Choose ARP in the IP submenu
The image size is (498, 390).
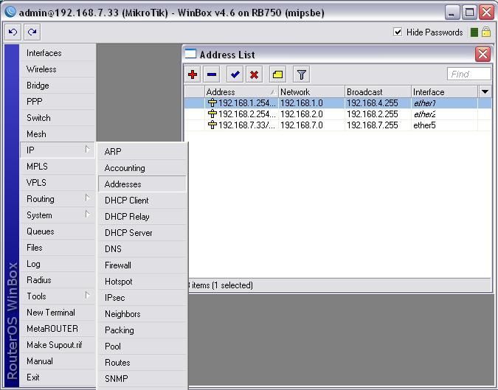142,151
